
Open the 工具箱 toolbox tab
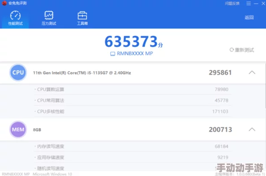coord(82,18)
